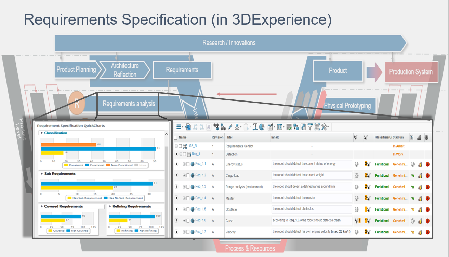The height and width of the screenshot is (257, 449).
Task: Tick the checkbox for Req_1.5 row
Action: coord(188,209)
